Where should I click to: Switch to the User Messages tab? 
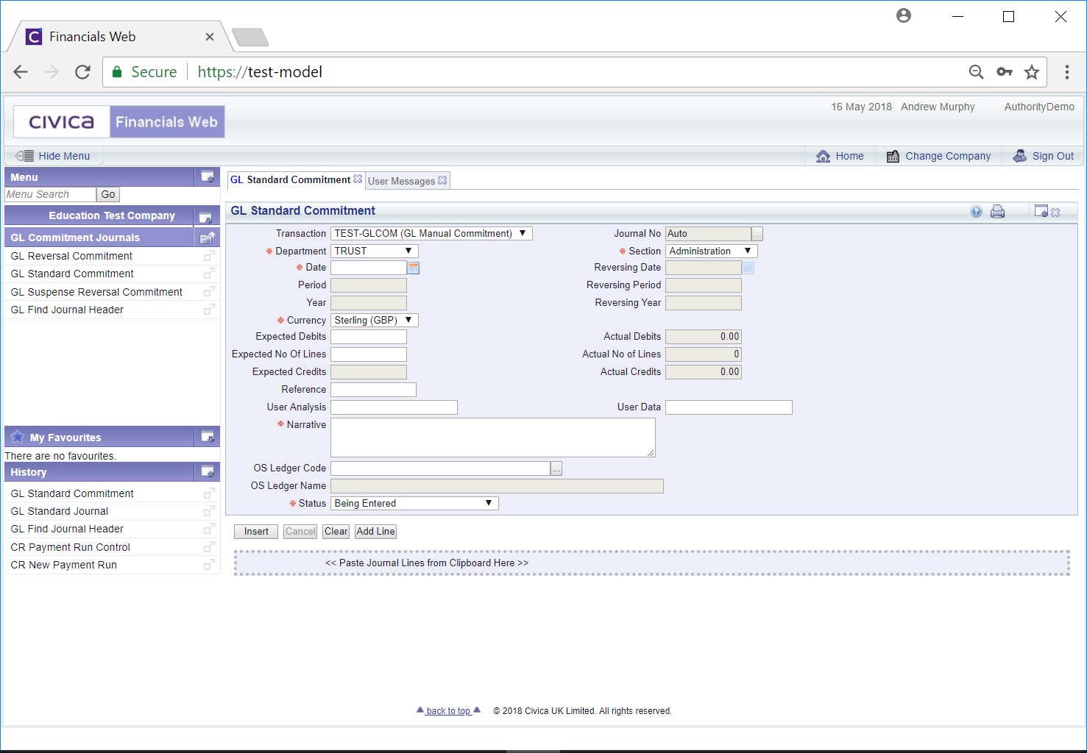tap(401, 181)
